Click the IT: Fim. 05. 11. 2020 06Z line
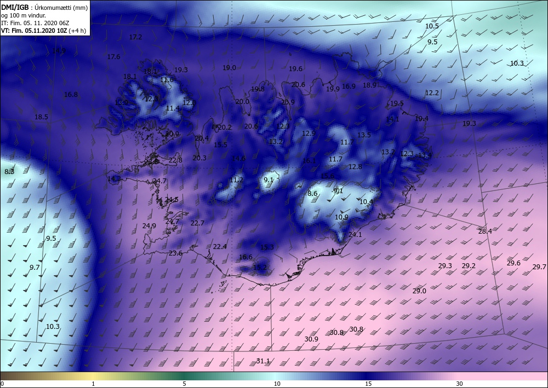The height and width of the screenshot is (388, 548). tap(35, 23)
